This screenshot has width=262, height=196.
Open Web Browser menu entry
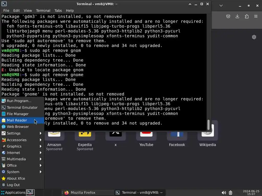[22, 127]
